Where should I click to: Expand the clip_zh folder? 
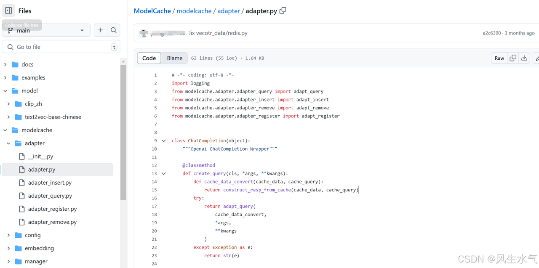tap(8, 104)
